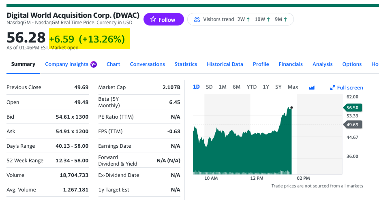Screen dimensions: 379x200
Task: Click the Ask value 54.91 x 1200
Action: coord(72,132)
